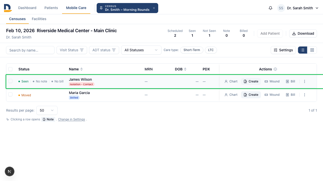
Task: Sort by the DOB column
Action: 181,69
